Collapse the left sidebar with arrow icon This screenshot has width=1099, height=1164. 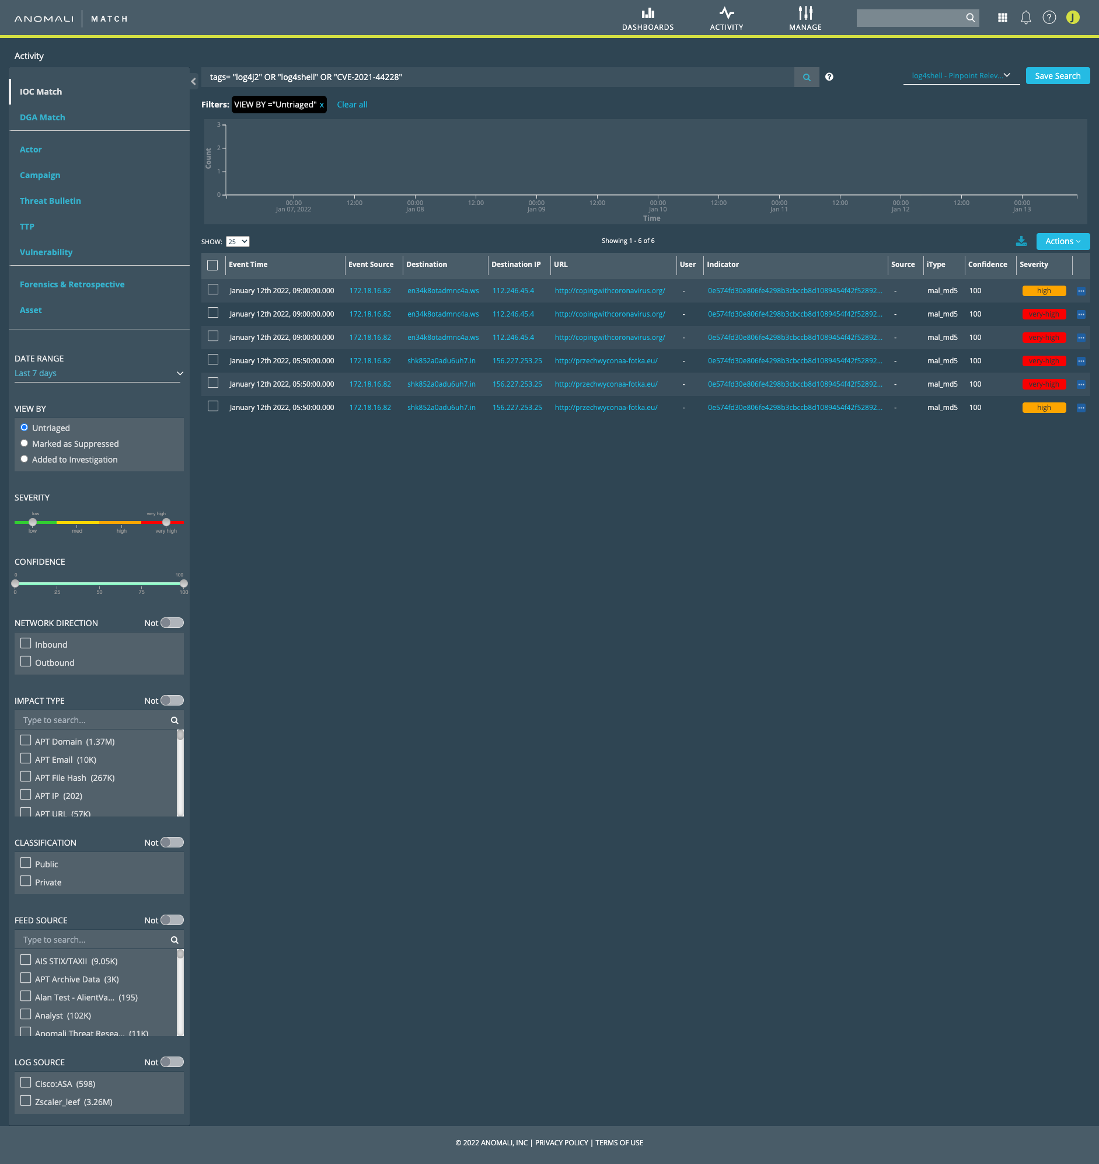[193, 81]
